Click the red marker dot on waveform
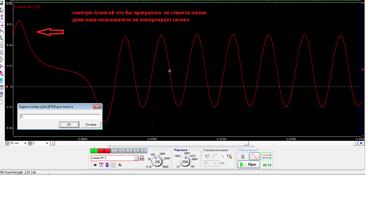This screenshot has height=208, width=368. pos(170,71)
